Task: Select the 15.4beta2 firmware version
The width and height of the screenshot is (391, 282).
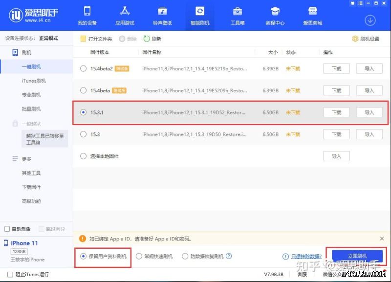Action: click(83, 68)
